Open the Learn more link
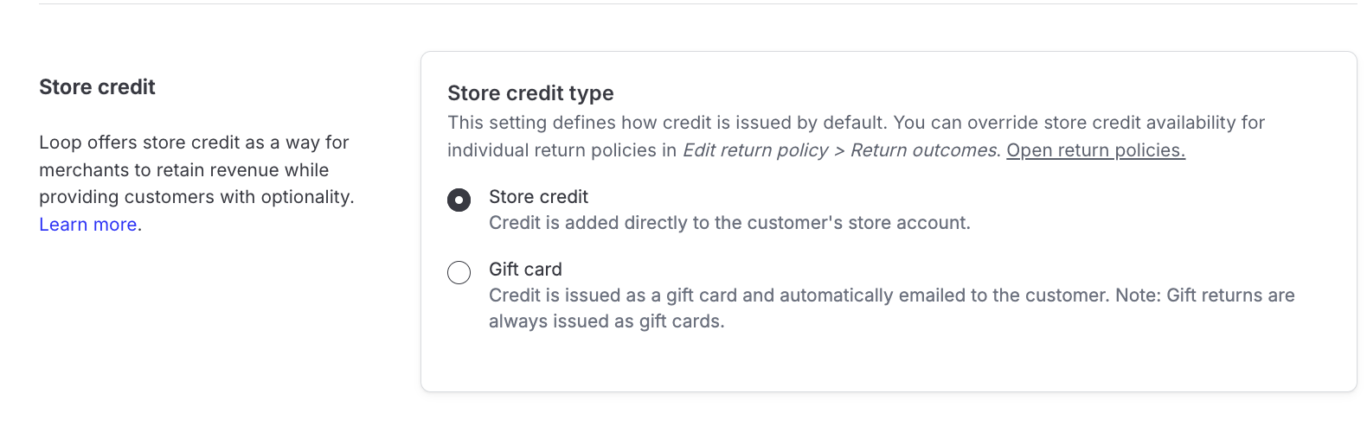1367x432 pixels. (x=88, y=225)
